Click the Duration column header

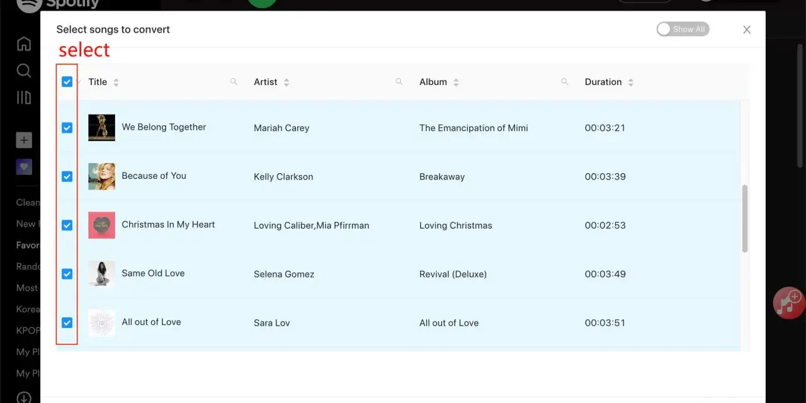(603, 82)
